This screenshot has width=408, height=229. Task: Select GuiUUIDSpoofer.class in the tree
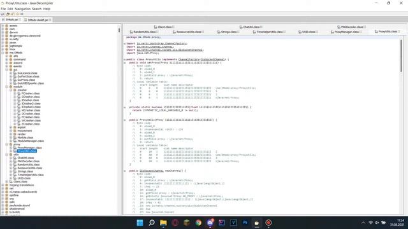pyautogui.click(x=31, y=83)
